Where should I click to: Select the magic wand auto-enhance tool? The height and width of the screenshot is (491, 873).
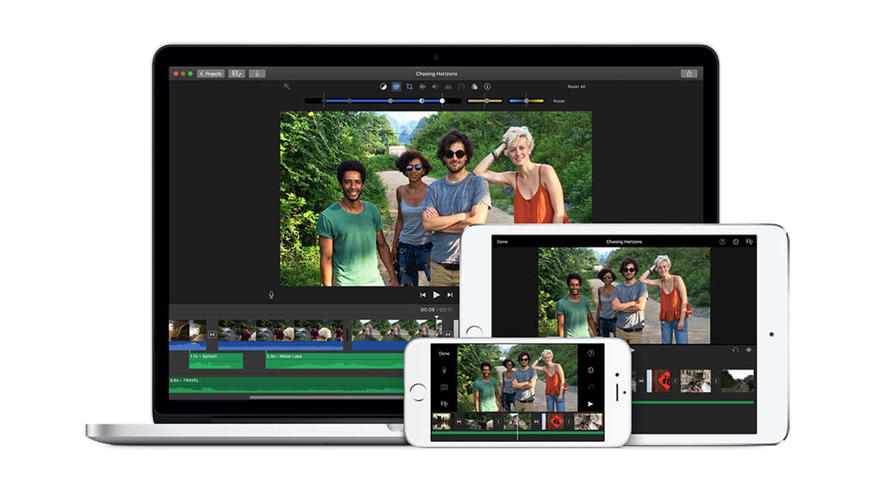[287, 87]
